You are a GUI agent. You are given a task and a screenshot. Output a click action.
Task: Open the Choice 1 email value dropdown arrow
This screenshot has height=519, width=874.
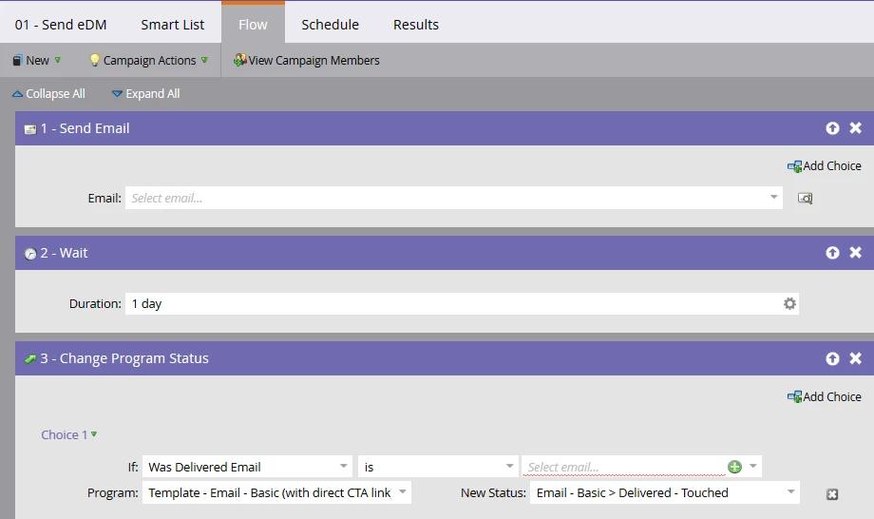(752, 466)
